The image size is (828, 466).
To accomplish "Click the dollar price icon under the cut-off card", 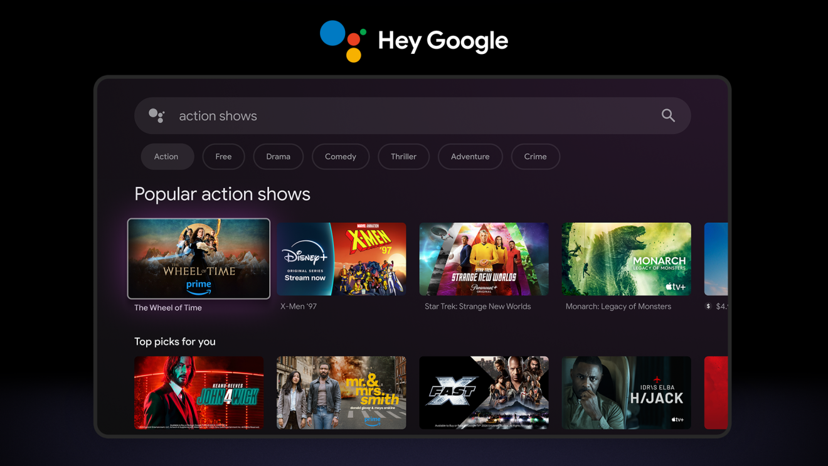I will [708, 307].
